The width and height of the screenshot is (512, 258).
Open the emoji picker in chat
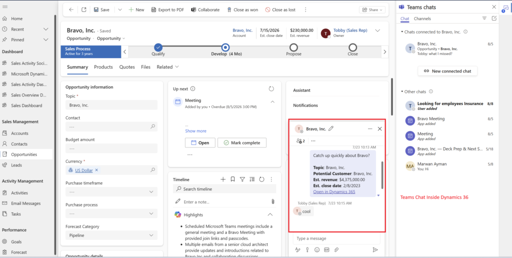[x=316, y=250]
